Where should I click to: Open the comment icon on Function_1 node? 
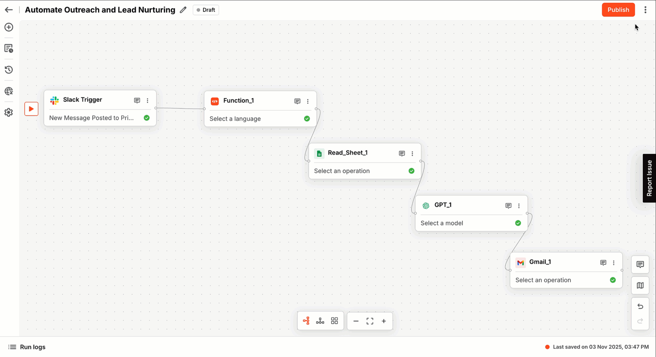297,101
